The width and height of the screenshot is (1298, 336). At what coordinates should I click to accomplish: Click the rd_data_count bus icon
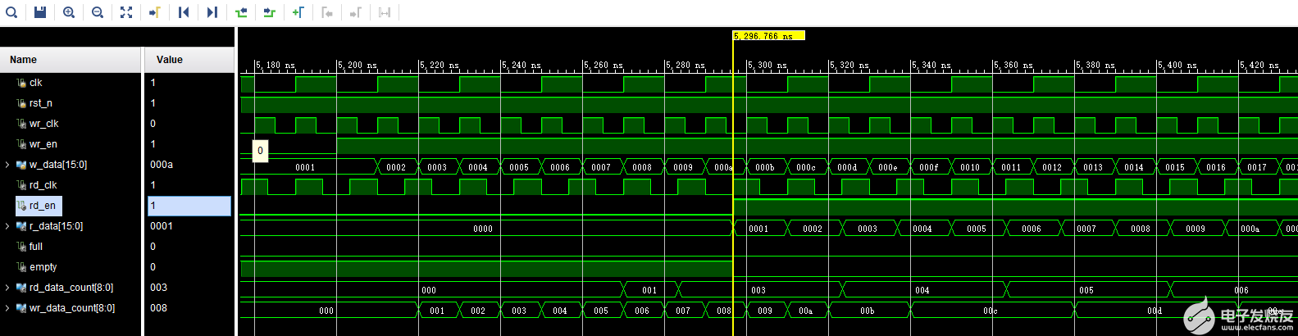21,288
